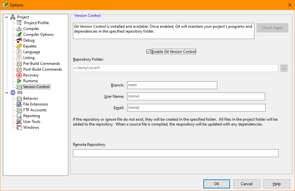Click into the Remote Repository field
295x191 pixels.
(x=176, y=153)
